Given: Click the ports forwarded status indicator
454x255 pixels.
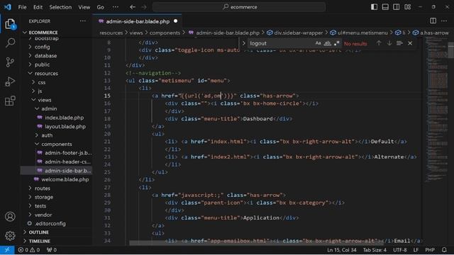Looking at the screenshot, I should (52, 250).
